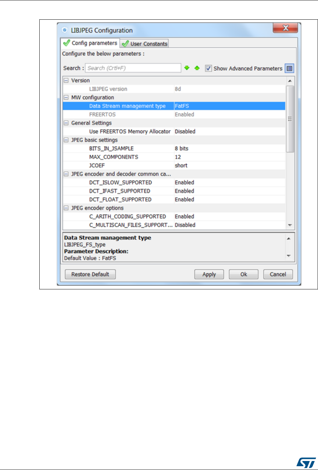Click the LIBJPEG_FS_type description text
This screenshot has width=318, height=470.
click(x=85, y=244)
